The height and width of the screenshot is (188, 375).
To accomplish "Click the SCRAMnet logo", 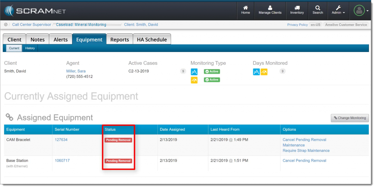I will click(36, 11).
